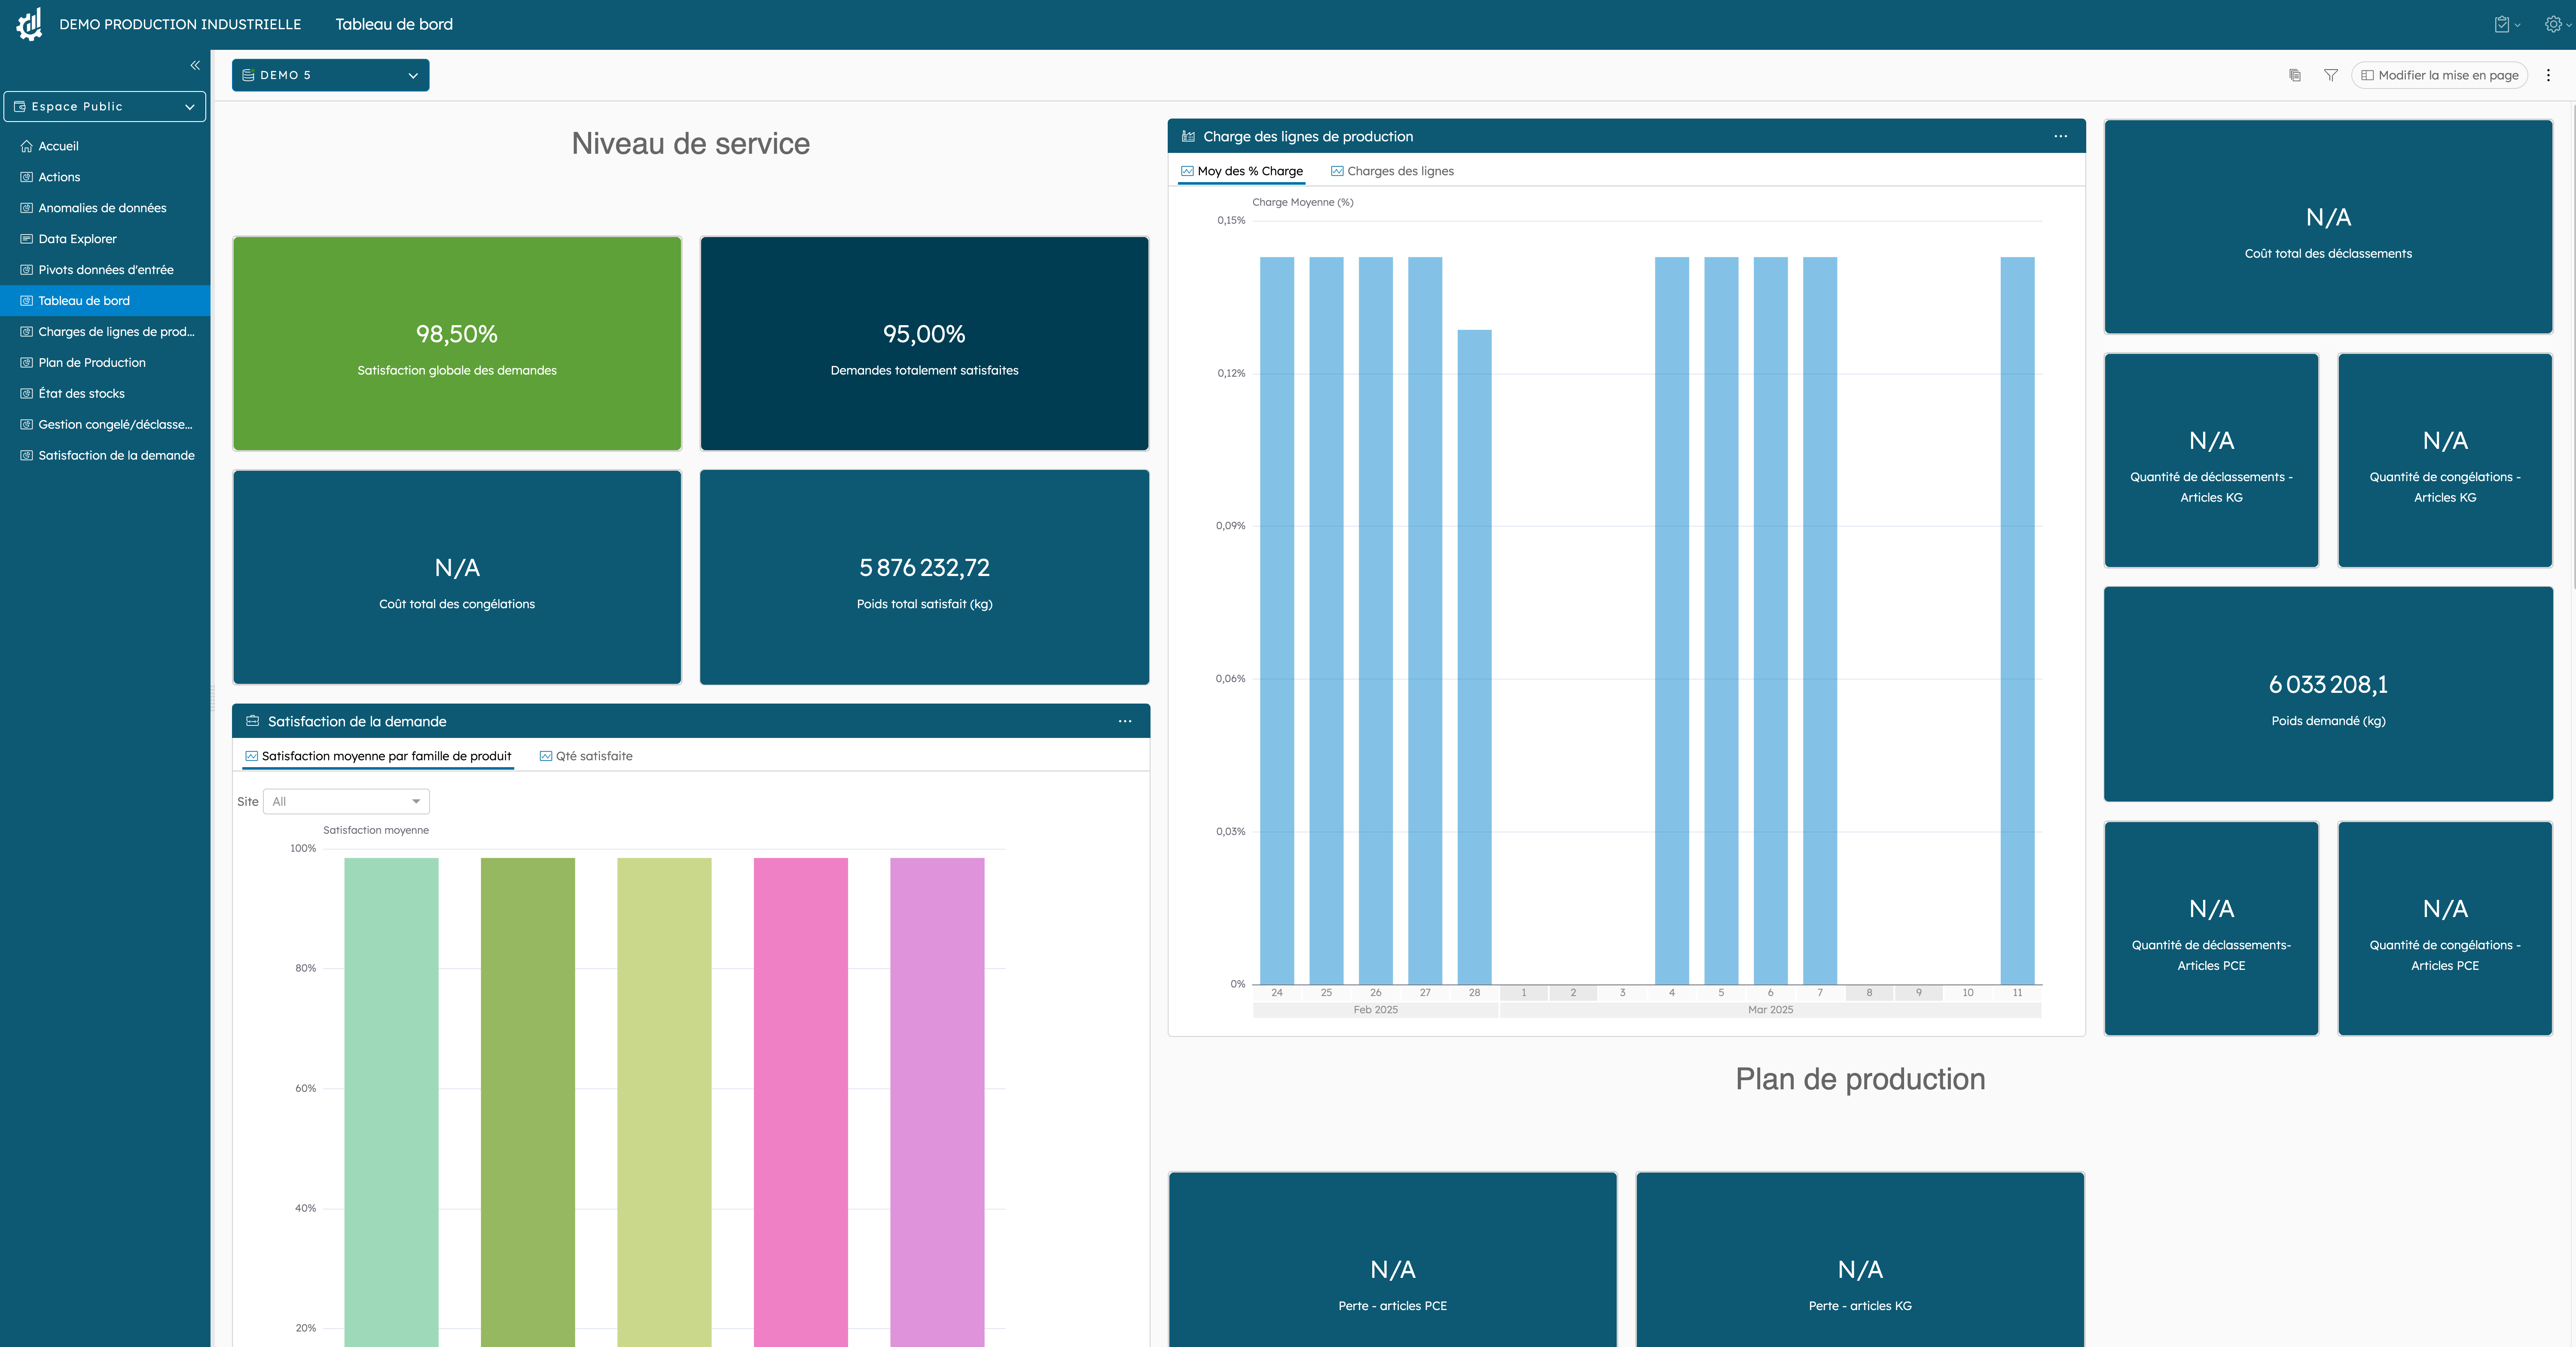Screen dimensions: 2576x1347
Task: Click Quantité de congélations - Articles KG card
Action: [x=2445, y=461]
